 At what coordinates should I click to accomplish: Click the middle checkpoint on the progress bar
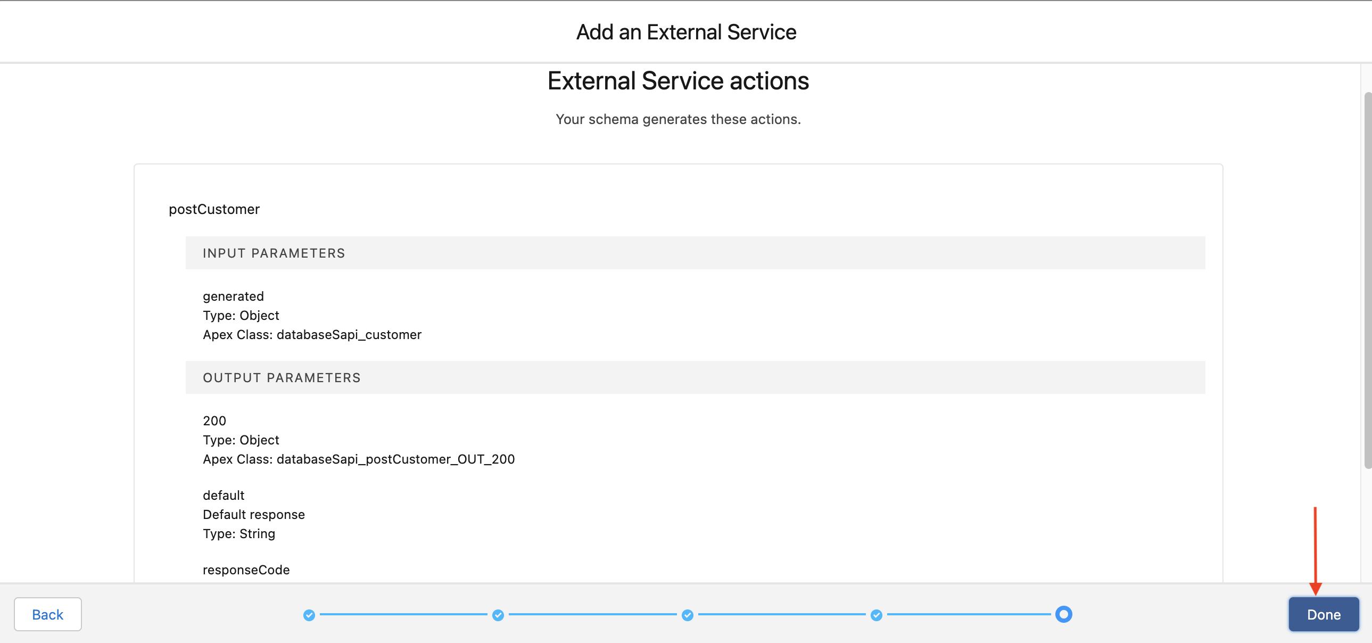(x=687, y=615)
